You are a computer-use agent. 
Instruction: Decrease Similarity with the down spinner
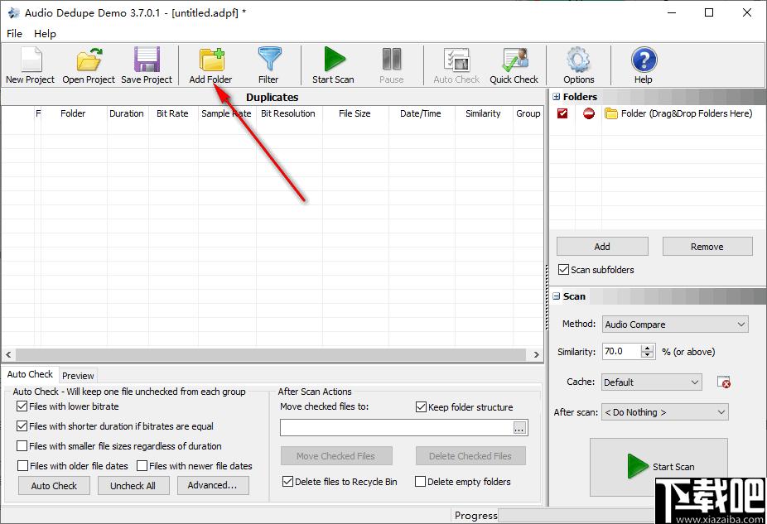pos(648,355)
